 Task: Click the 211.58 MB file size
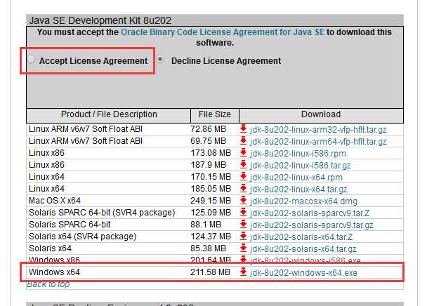[x=210, y=272]
